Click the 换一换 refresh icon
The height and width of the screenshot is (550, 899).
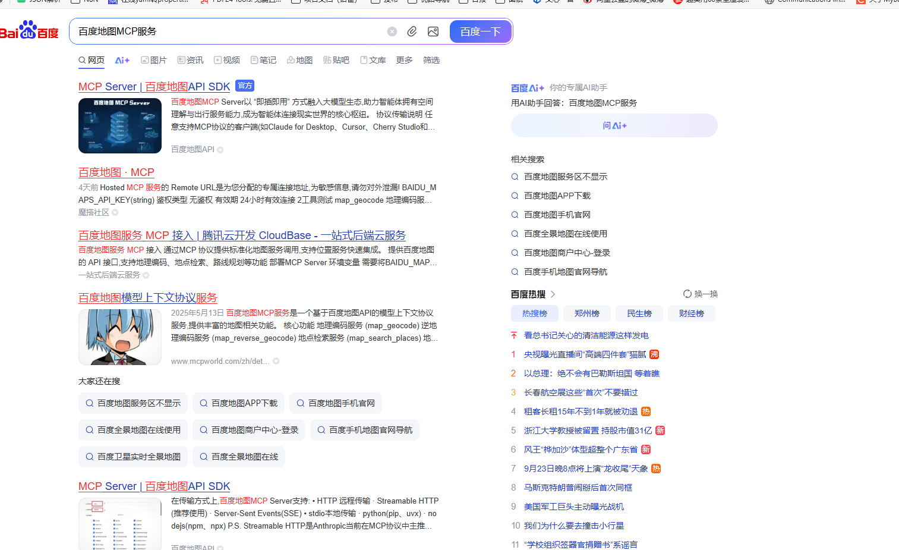click(687, 294)
